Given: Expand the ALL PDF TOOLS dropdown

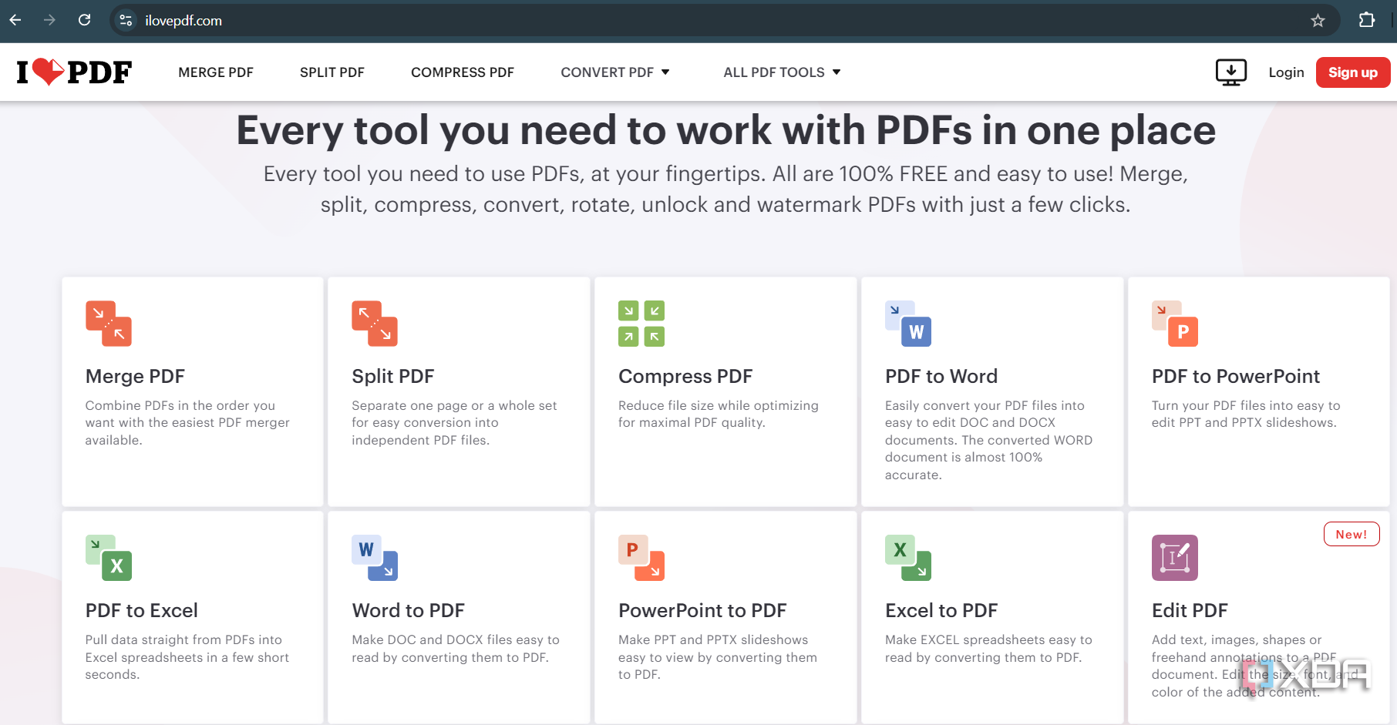Looking at the screenshot, I should click(782, 72).
